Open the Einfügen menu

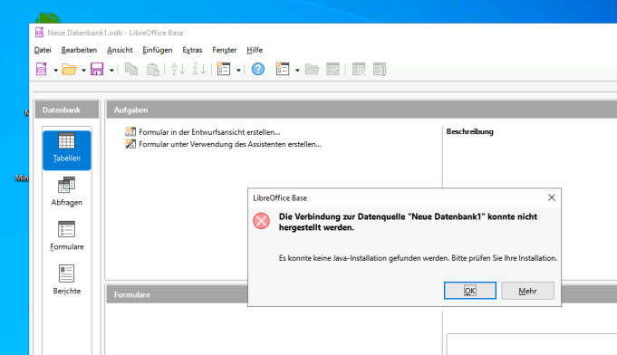pos(158,50)
